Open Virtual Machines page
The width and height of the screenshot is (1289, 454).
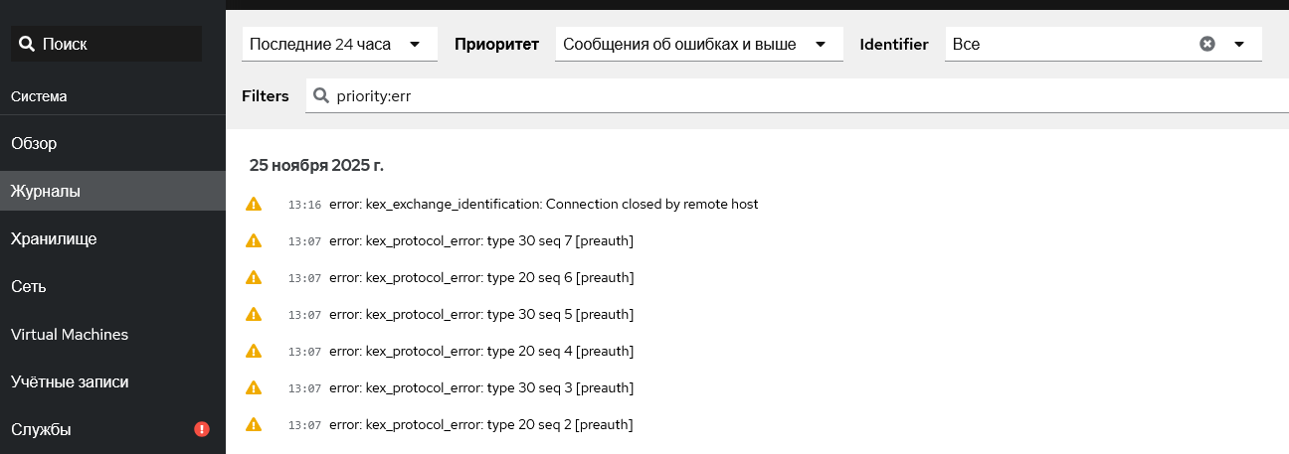pyautogui.click(x=70, y=334)
